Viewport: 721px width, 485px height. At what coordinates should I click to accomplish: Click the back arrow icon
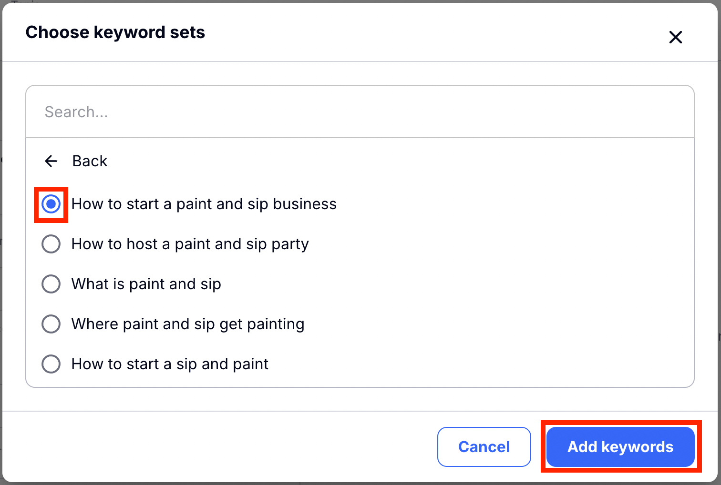pos(51,161)
